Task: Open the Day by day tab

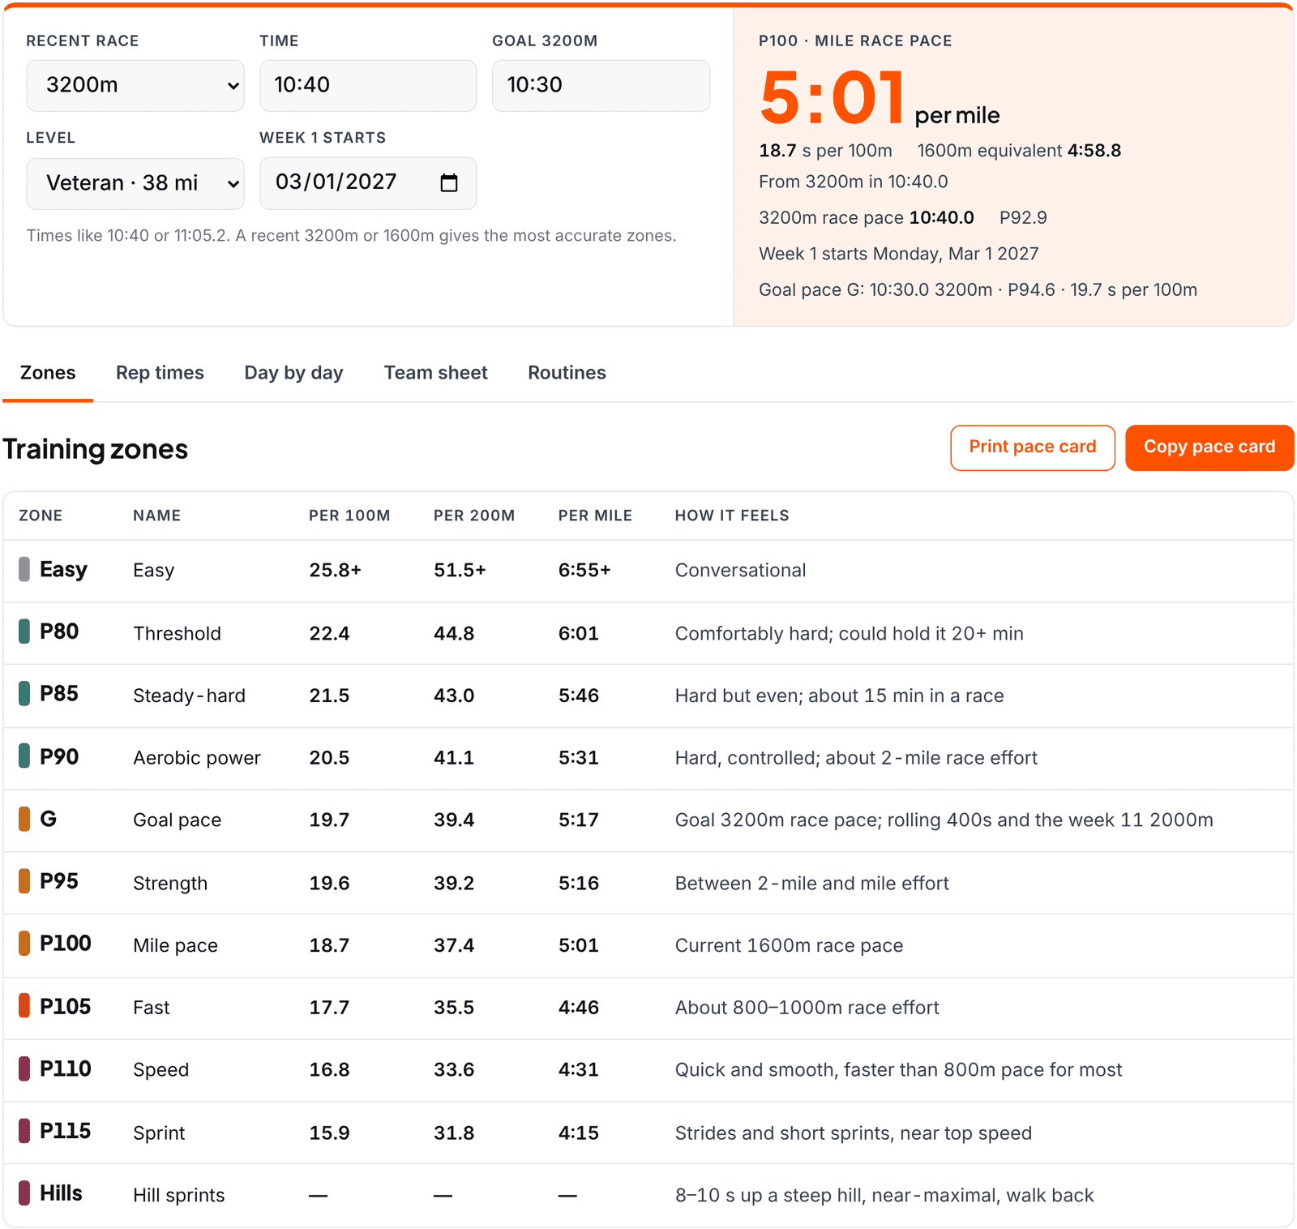Action: pyautogui.click(x=293, y=373)
